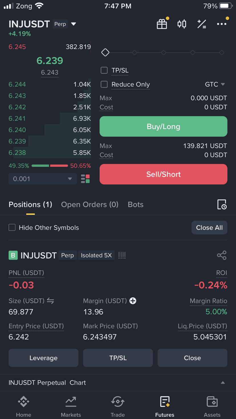The image size is (236, 419).
Task: Change the order book layout icon
Action: coord(85,179)
